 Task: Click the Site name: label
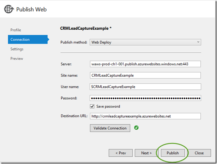click(x=69, y=75)
